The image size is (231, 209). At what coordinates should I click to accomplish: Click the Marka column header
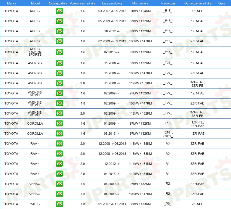coord(12,3)
